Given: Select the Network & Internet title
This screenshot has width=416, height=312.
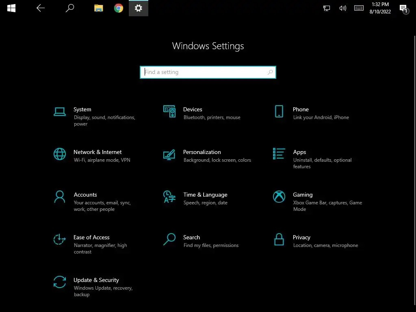Looking at the screenshot, I should pos(97,152).
